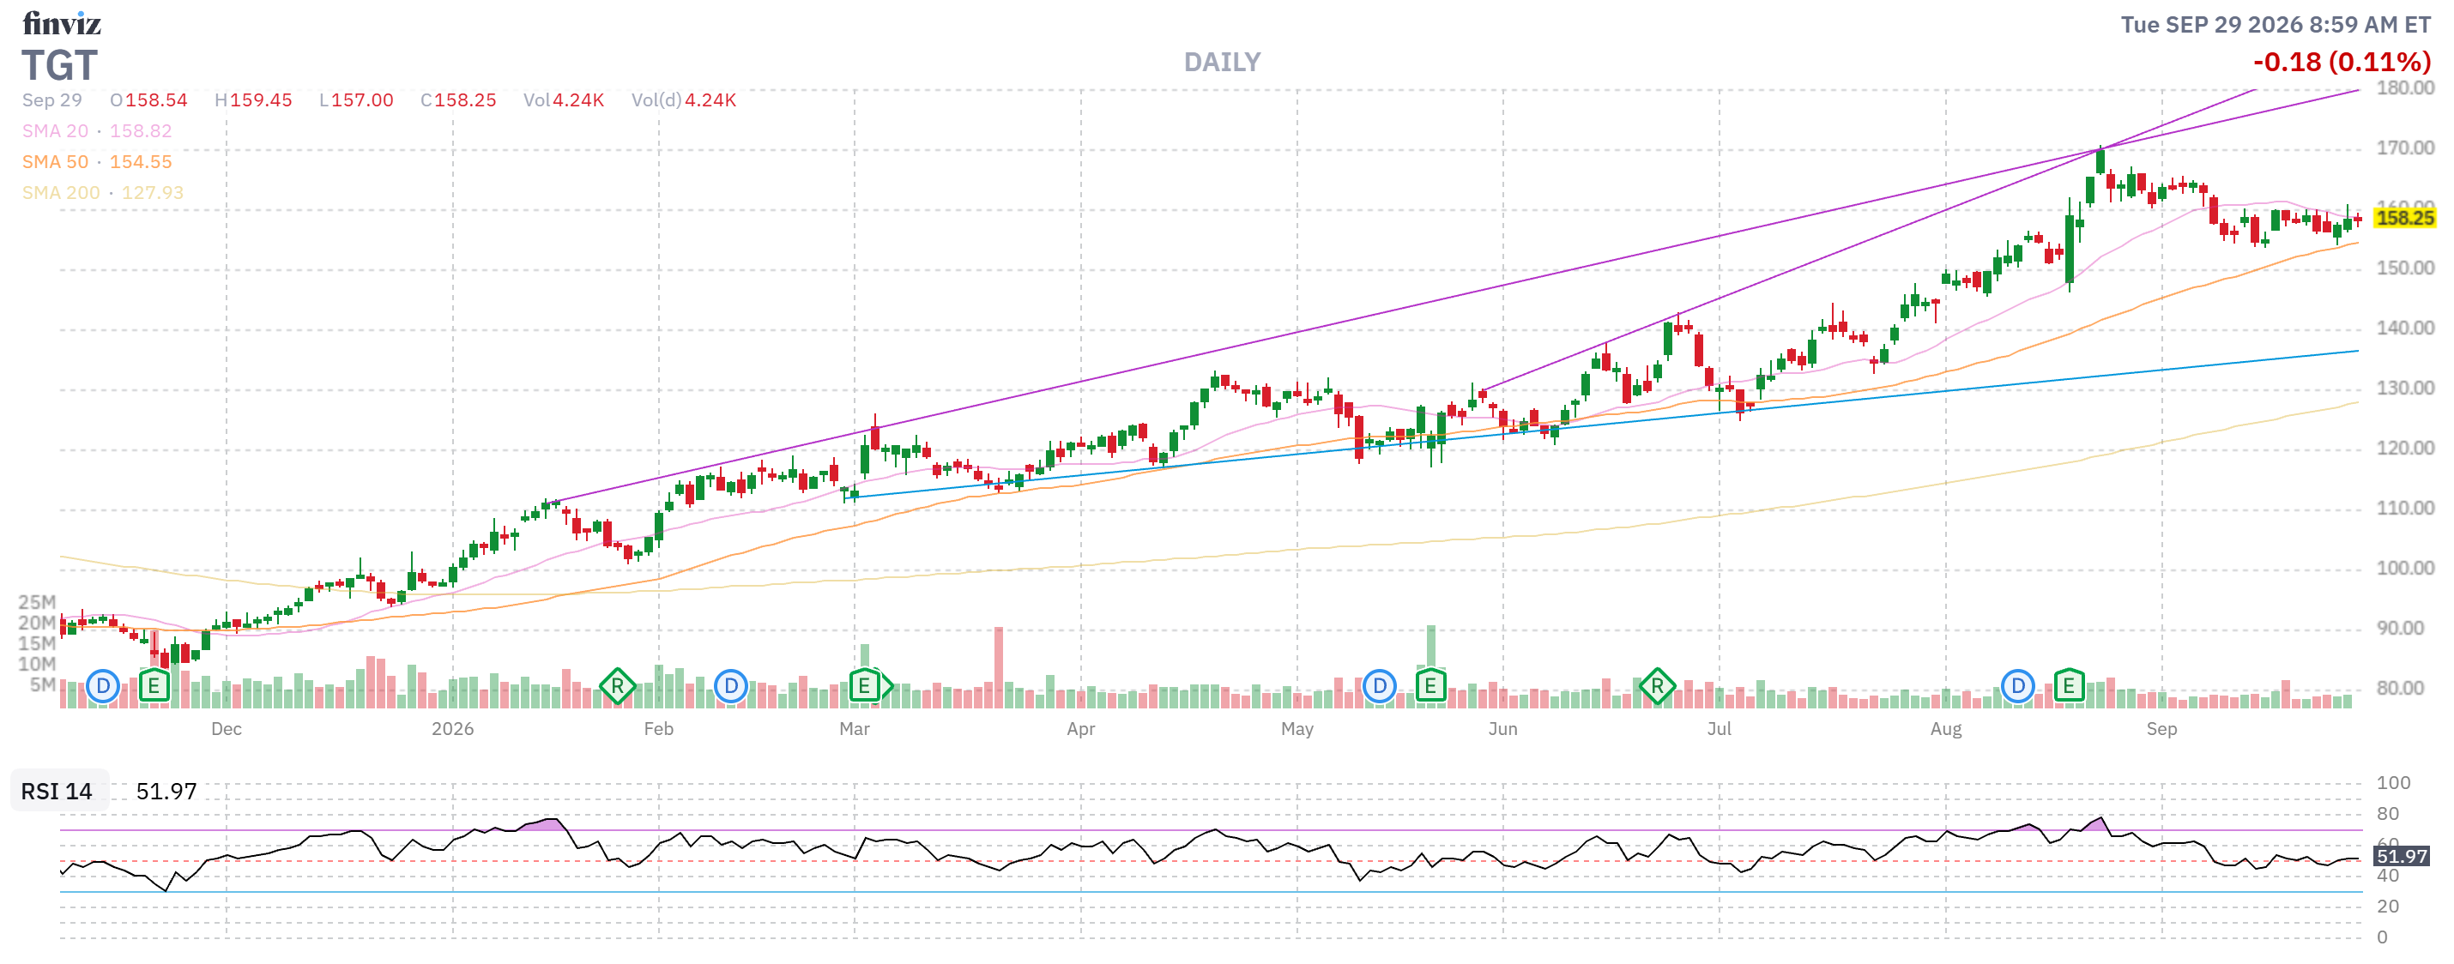Click the Apr month axis label

coord(1080,729)
